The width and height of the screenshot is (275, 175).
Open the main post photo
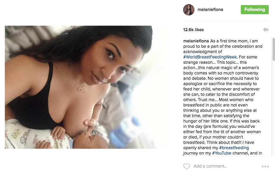point(78,87)
